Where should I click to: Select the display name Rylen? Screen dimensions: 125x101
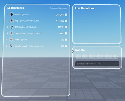click(x=18, y=15)
